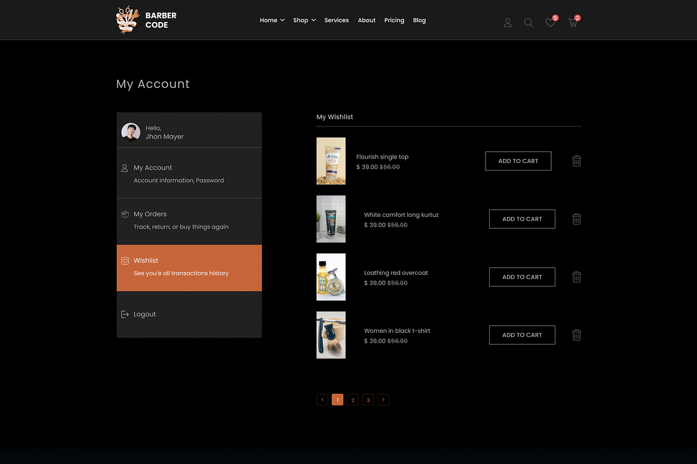Go to Services page
The width and height of the screenshot is (697, 464).
pyautogui.click(x=336, y=20)
